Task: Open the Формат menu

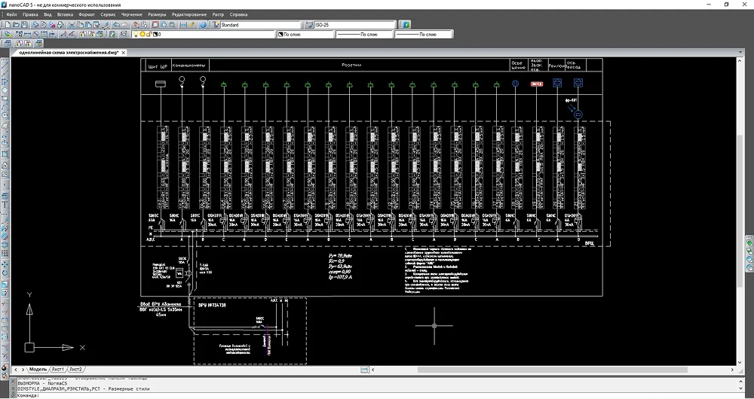Action: point(87,14)
